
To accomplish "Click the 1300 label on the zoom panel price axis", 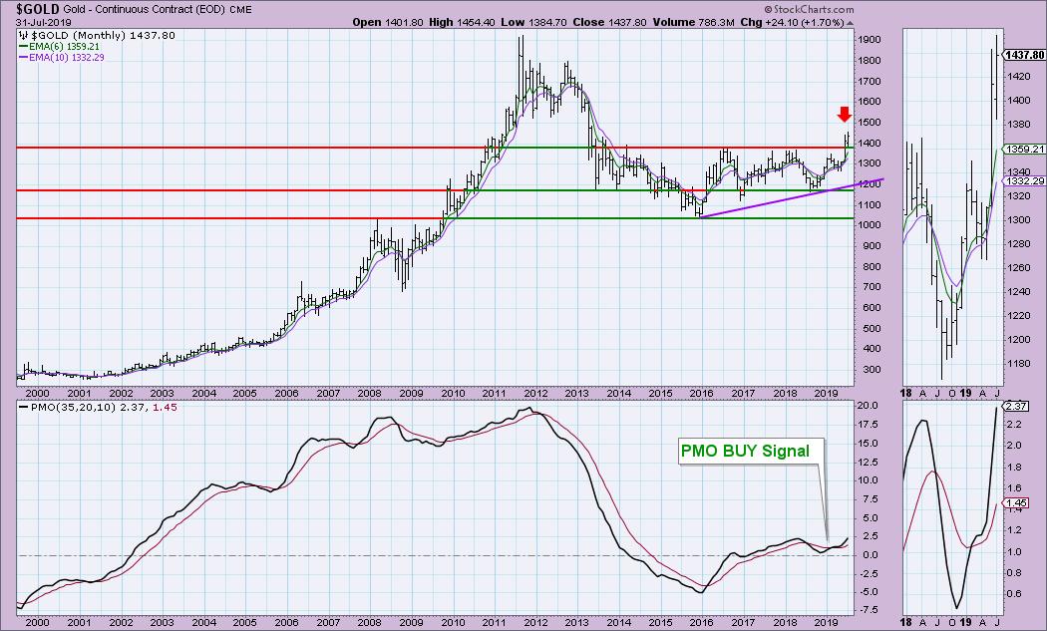I will [x=1018, y=219].
